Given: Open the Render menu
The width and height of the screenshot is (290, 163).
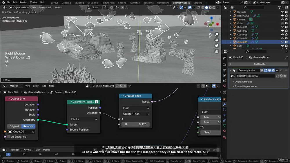Looking at the screenshot, I should (x=23, y=2).
